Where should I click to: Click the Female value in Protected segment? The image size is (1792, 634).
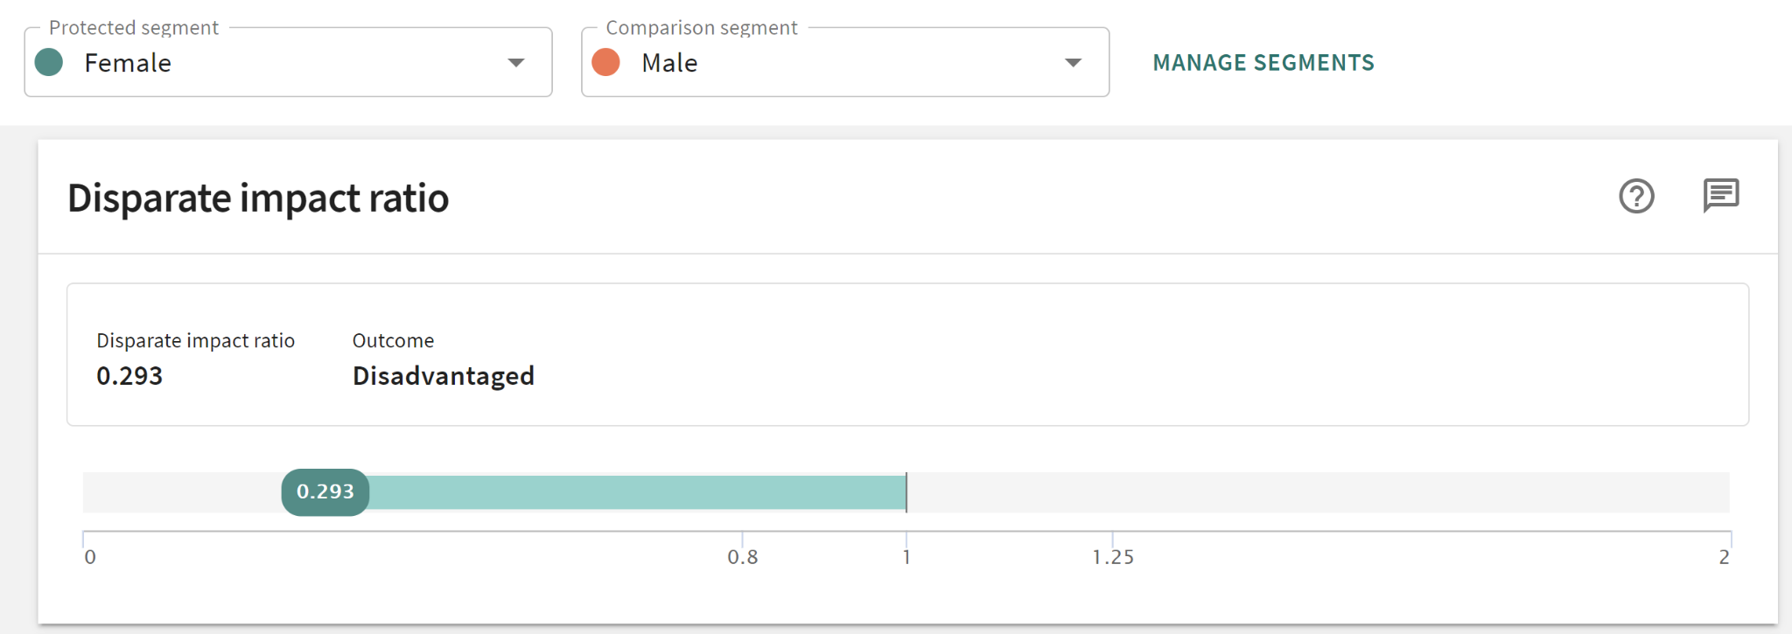tap(128, 63)
